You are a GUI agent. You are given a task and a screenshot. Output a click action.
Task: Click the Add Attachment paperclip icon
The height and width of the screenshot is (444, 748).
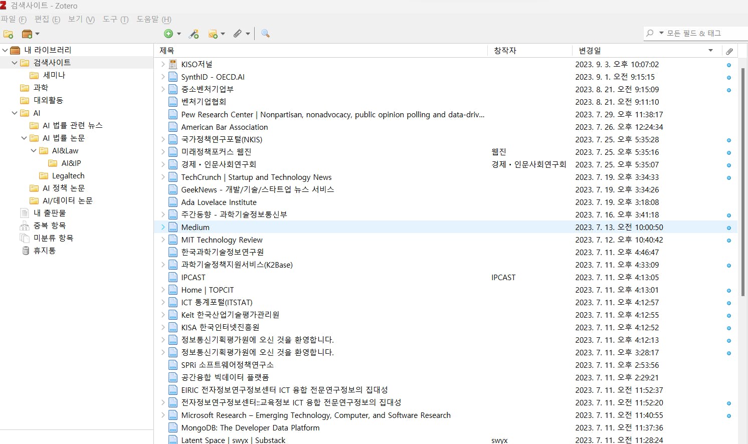238,34
